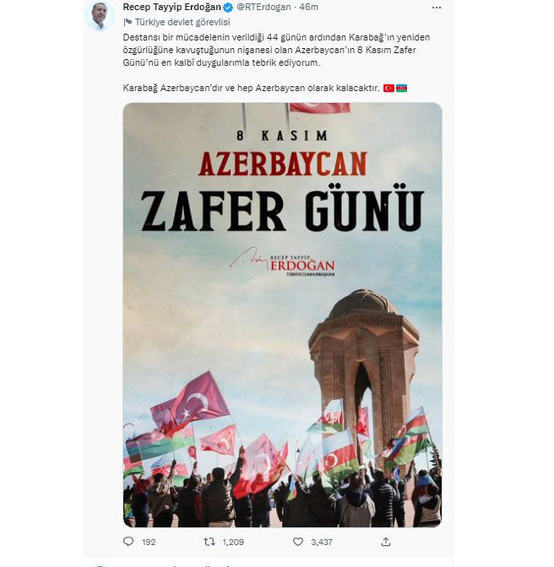Image resolution: width=554 pixels, height=567 pixels.
Task: Open the Recep Tayyip Erdoğan display name
Action: 172,7
